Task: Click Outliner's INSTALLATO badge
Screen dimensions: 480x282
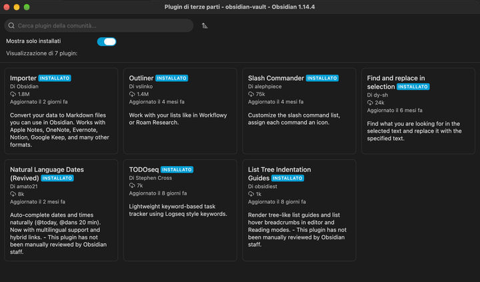Action: (172, 78)
